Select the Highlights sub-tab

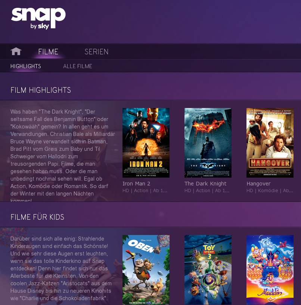point(26,66)
